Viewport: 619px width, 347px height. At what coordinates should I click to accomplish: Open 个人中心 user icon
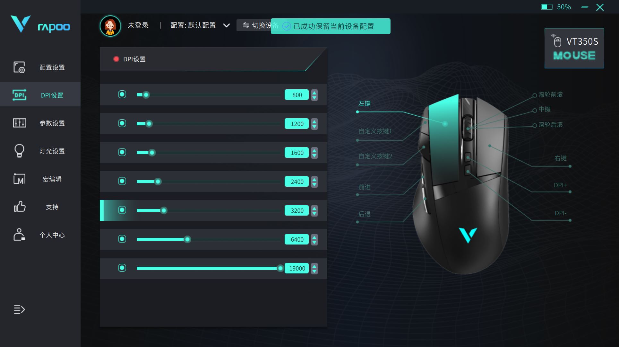[x=19, y=235]
